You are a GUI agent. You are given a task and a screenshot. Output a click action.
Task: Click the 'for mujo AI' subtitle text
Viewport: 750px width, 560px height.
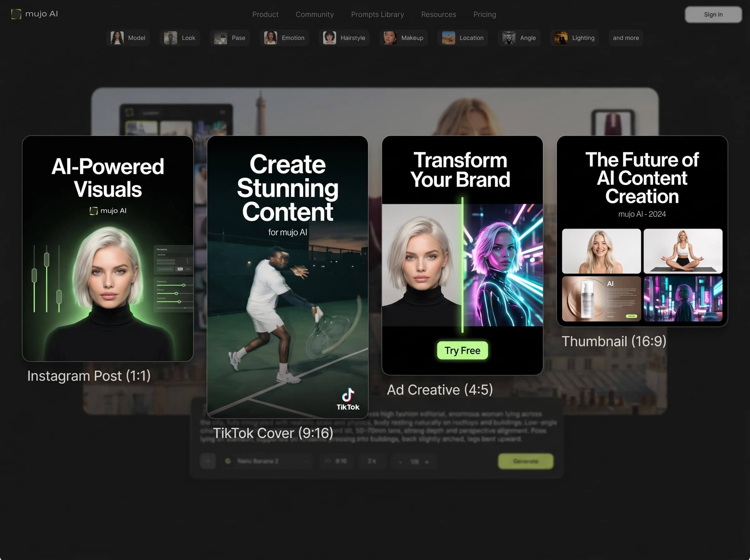(287, 232)
